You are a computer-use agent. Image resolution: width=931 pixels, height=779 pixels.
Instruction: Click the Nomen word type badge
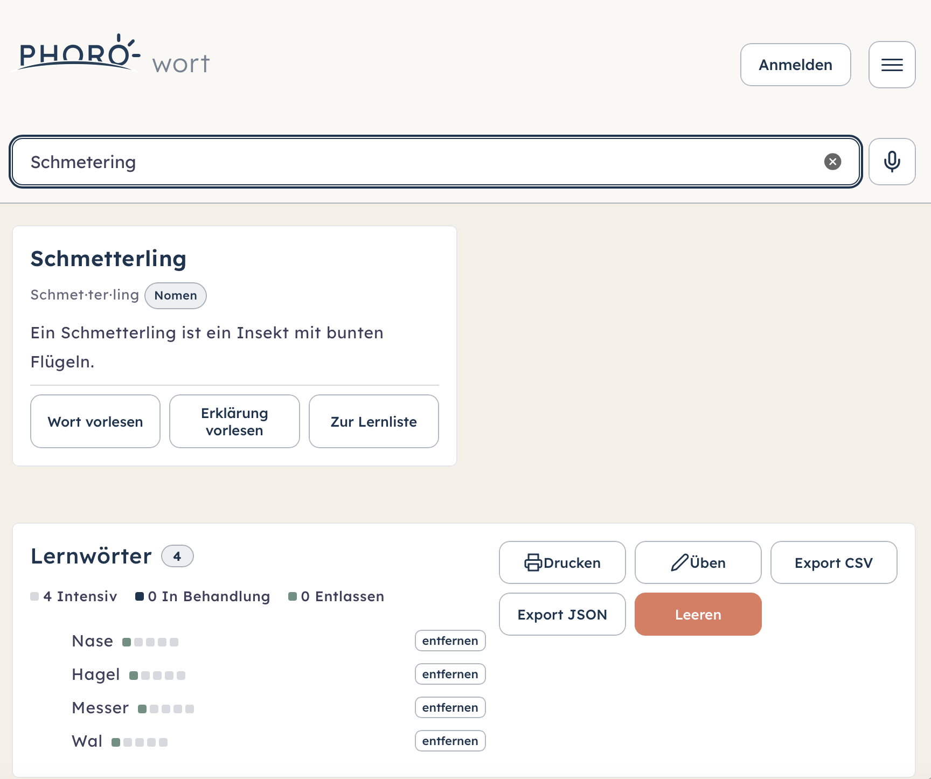[x=176, y=295]
